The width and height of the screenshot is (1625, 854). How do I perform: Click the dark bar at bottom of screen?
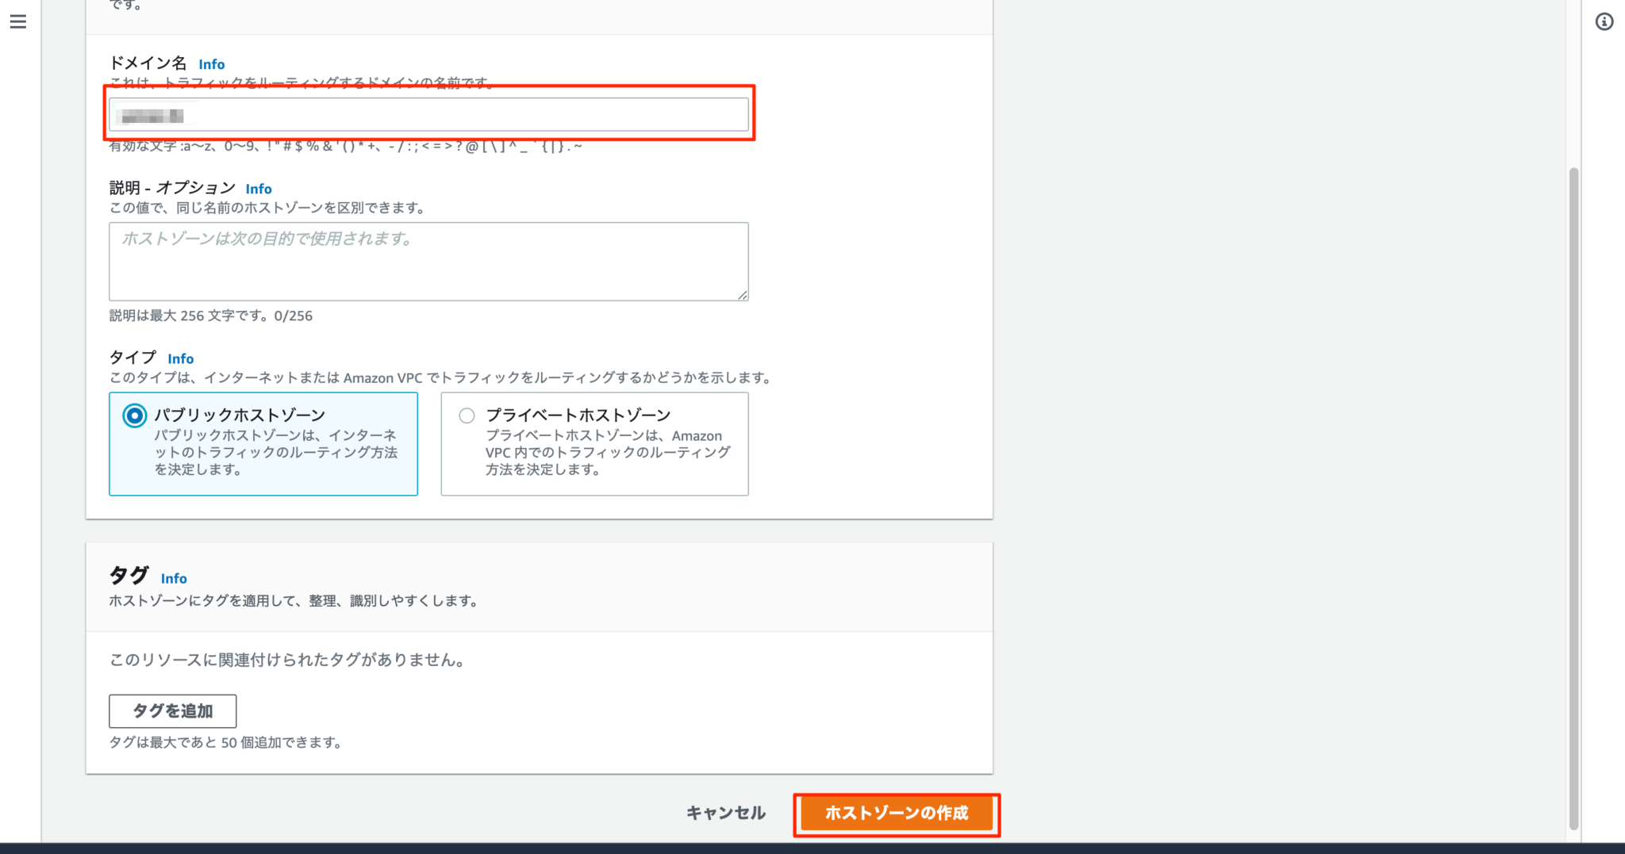coord(812,848)
